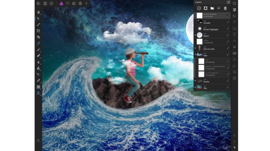Select the Pen nib tool

click(38, 81)
